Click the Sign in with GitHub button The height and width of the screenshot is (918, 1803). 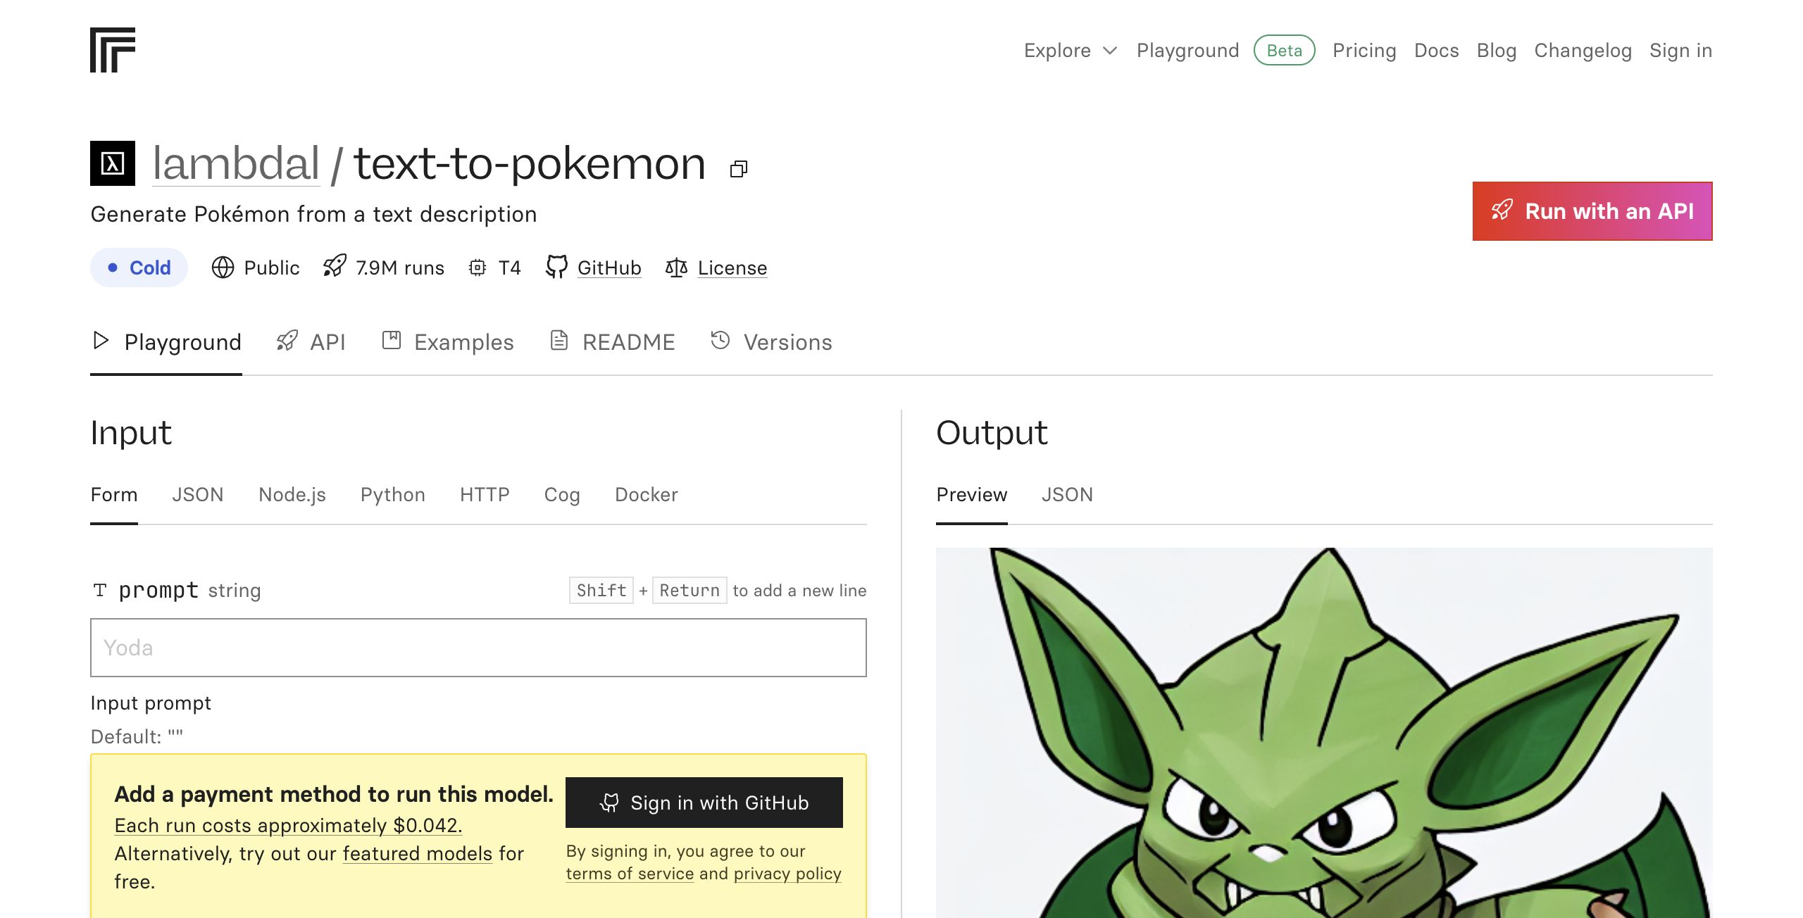point(704,803)
